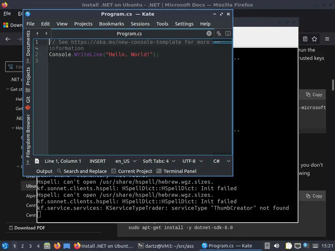335x251 pixels.
Task: Open Kate's File menu
Action: [x=30, y=24]
